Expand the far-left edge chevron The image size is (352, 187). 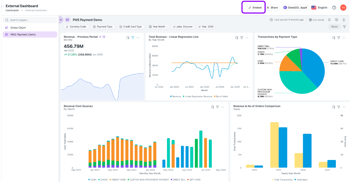coord(1,6)
